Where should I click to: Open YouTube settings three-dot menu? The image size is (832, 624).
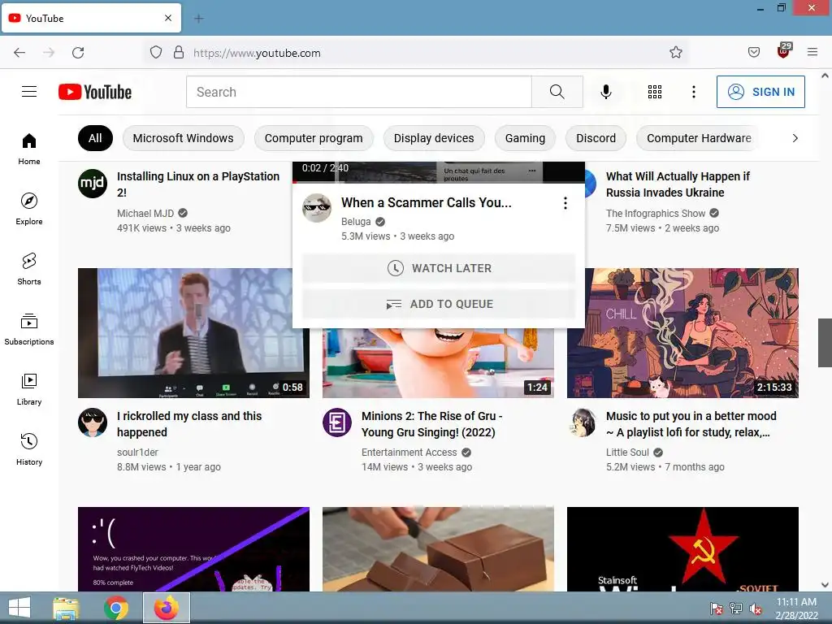tap(694, 92)
